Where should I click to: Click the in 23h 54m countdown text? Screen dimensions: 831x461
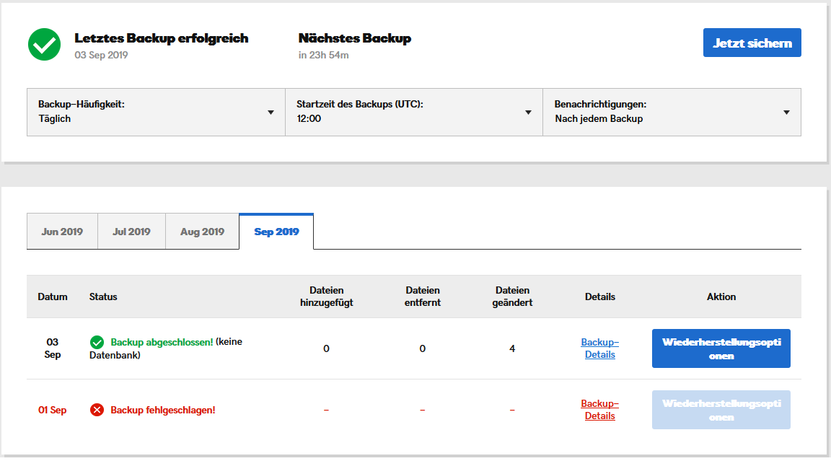[323, 55]
